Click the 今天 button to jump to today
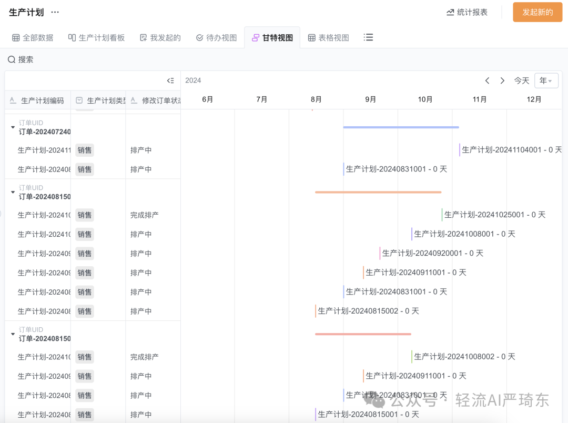Image resolution: width=568 pixels, height=423 pixels. pos(521,80)
